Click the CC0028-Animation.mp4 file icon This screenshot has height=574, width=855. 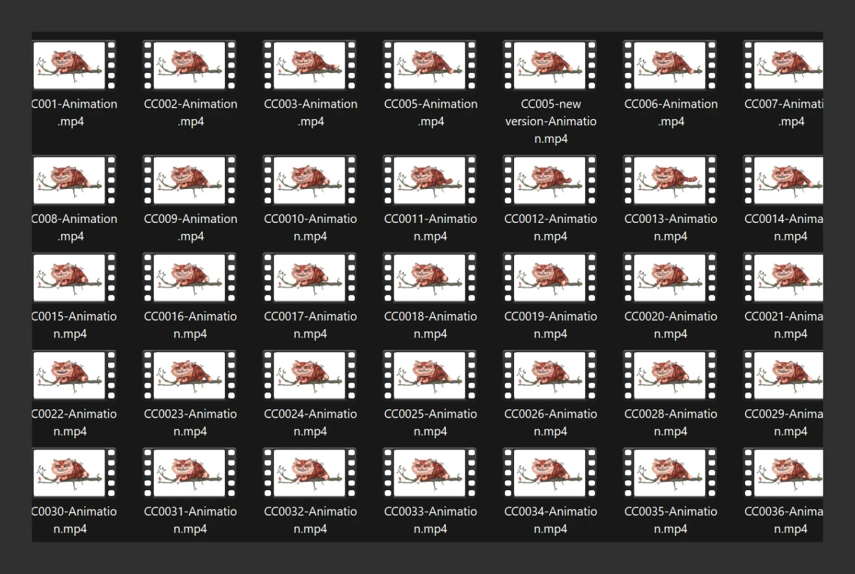pyautogui.click(x=670, y=375)
